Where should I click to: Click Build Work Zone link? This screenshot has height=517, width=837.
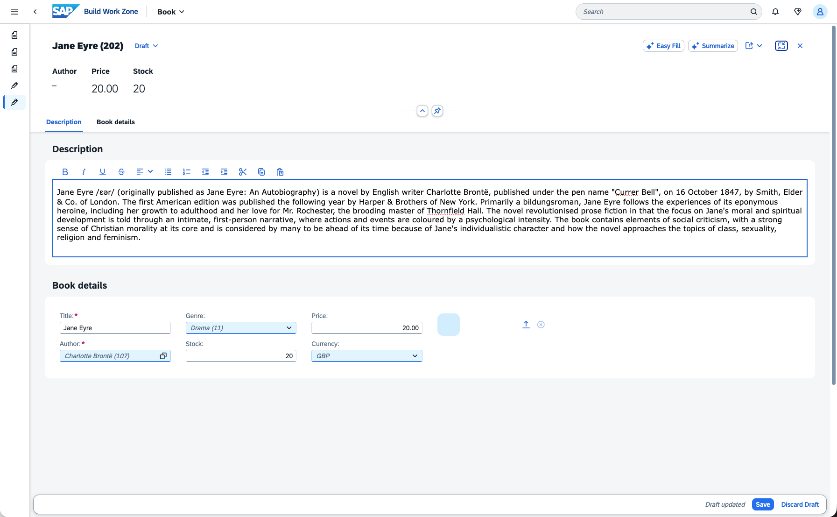point(111,12)
